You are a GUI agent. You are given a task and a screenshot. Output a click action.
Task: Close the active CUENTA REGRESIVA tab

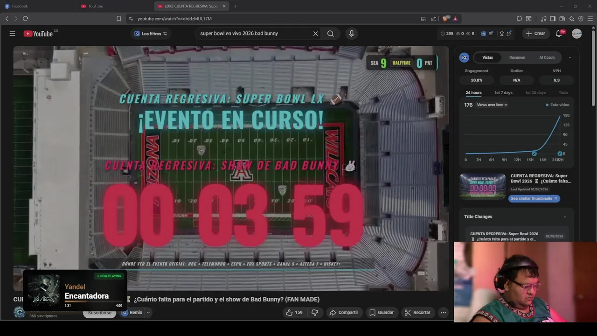tap(224, 6)
